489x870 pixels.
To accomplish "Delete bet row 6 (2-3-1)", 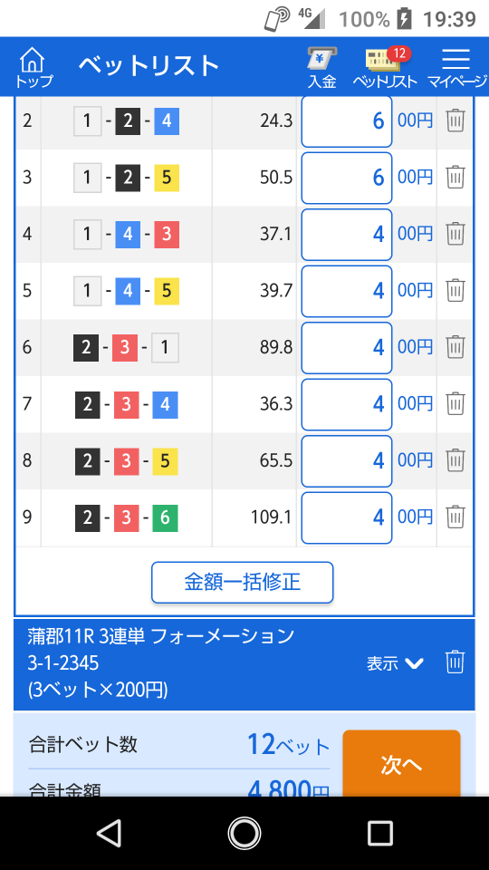I will click(455, 347).
